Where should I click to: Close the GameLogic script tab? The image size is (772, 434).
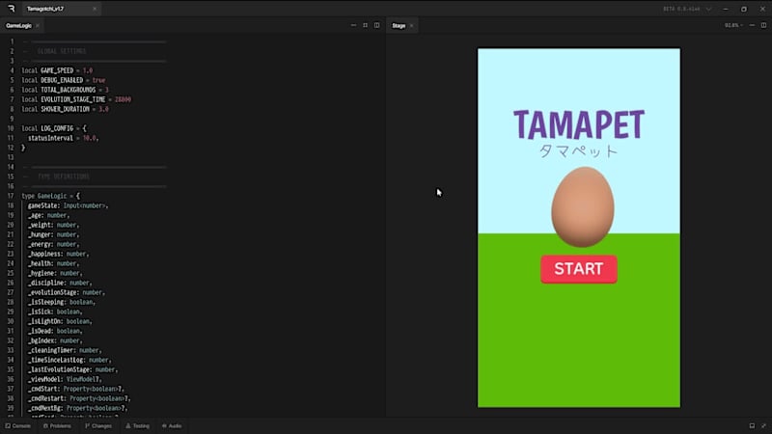click(38, 26)
